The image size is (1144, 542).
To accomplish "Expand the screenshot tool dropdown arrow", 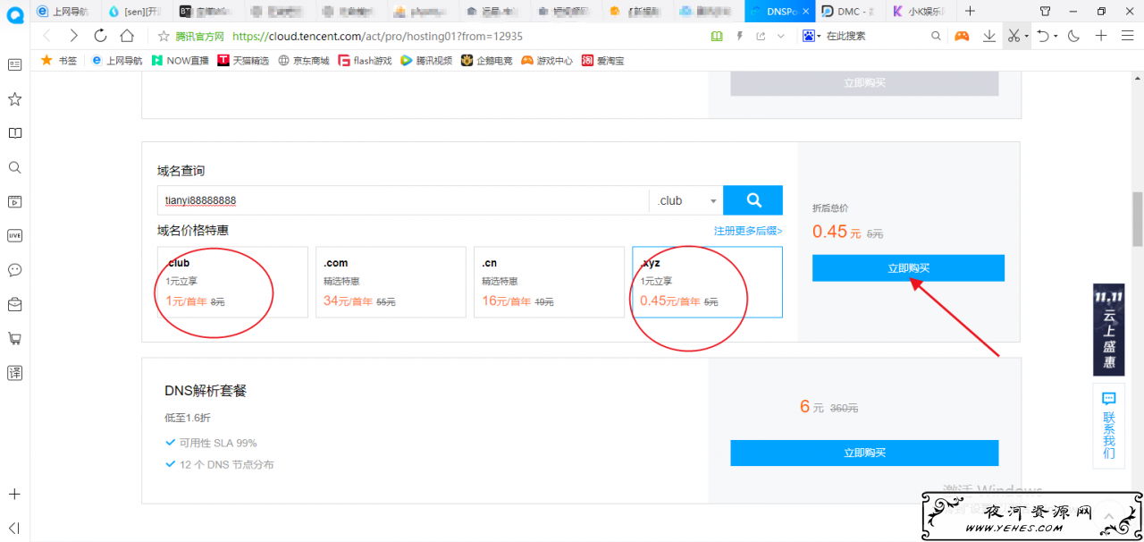I will pyautogui.click(x=1026, y=36).
